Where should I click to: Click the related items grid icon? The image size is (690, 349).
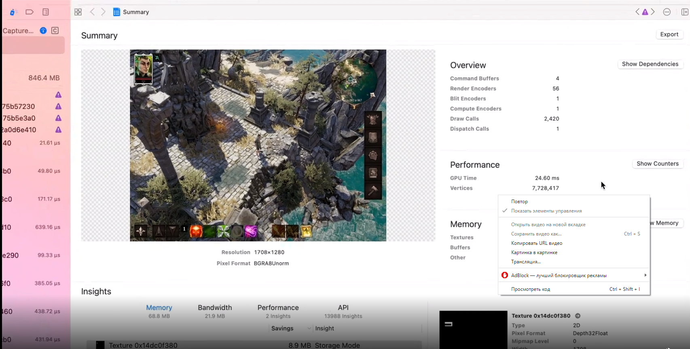coord(78,12)
